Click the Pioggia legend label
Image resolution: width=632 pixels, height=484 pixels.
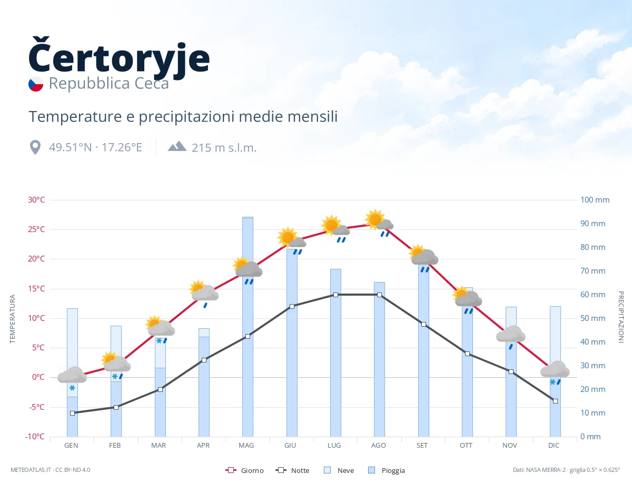coord(393,471)
